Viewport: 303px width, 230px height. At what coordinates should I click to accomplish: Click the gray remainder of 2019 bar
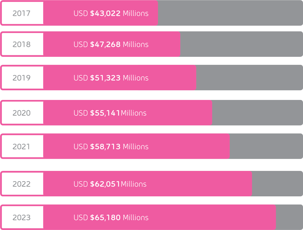click(x=250, y=78)
